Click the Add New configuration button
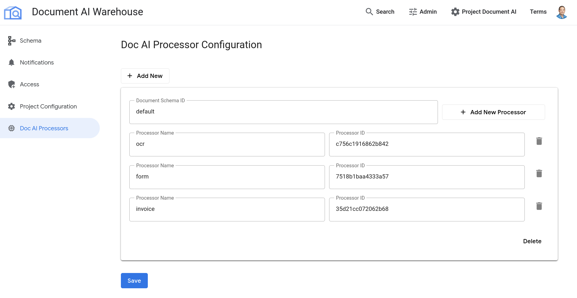577x298 pixels. tap(145, 76)
